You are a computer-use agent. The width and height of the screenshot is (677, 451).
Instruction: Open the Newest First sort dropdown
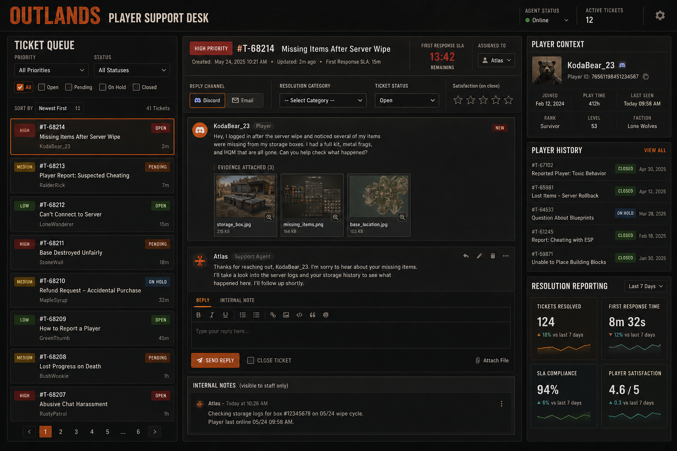coord(59,108)
